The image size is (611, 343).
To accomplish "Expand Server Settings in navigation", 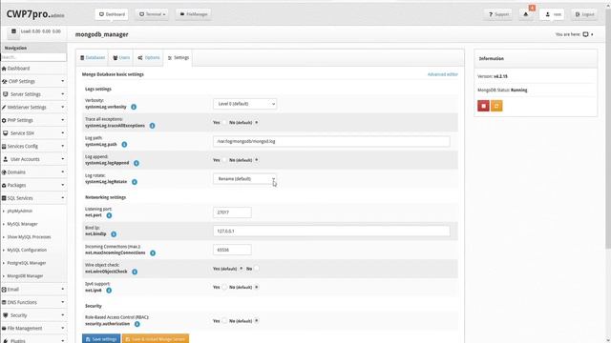I will (33, 94).
